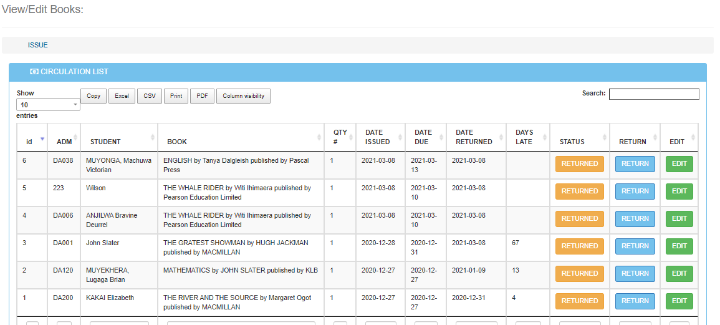
Task: Click the Copy export button
Action: [x=94, y=96]
